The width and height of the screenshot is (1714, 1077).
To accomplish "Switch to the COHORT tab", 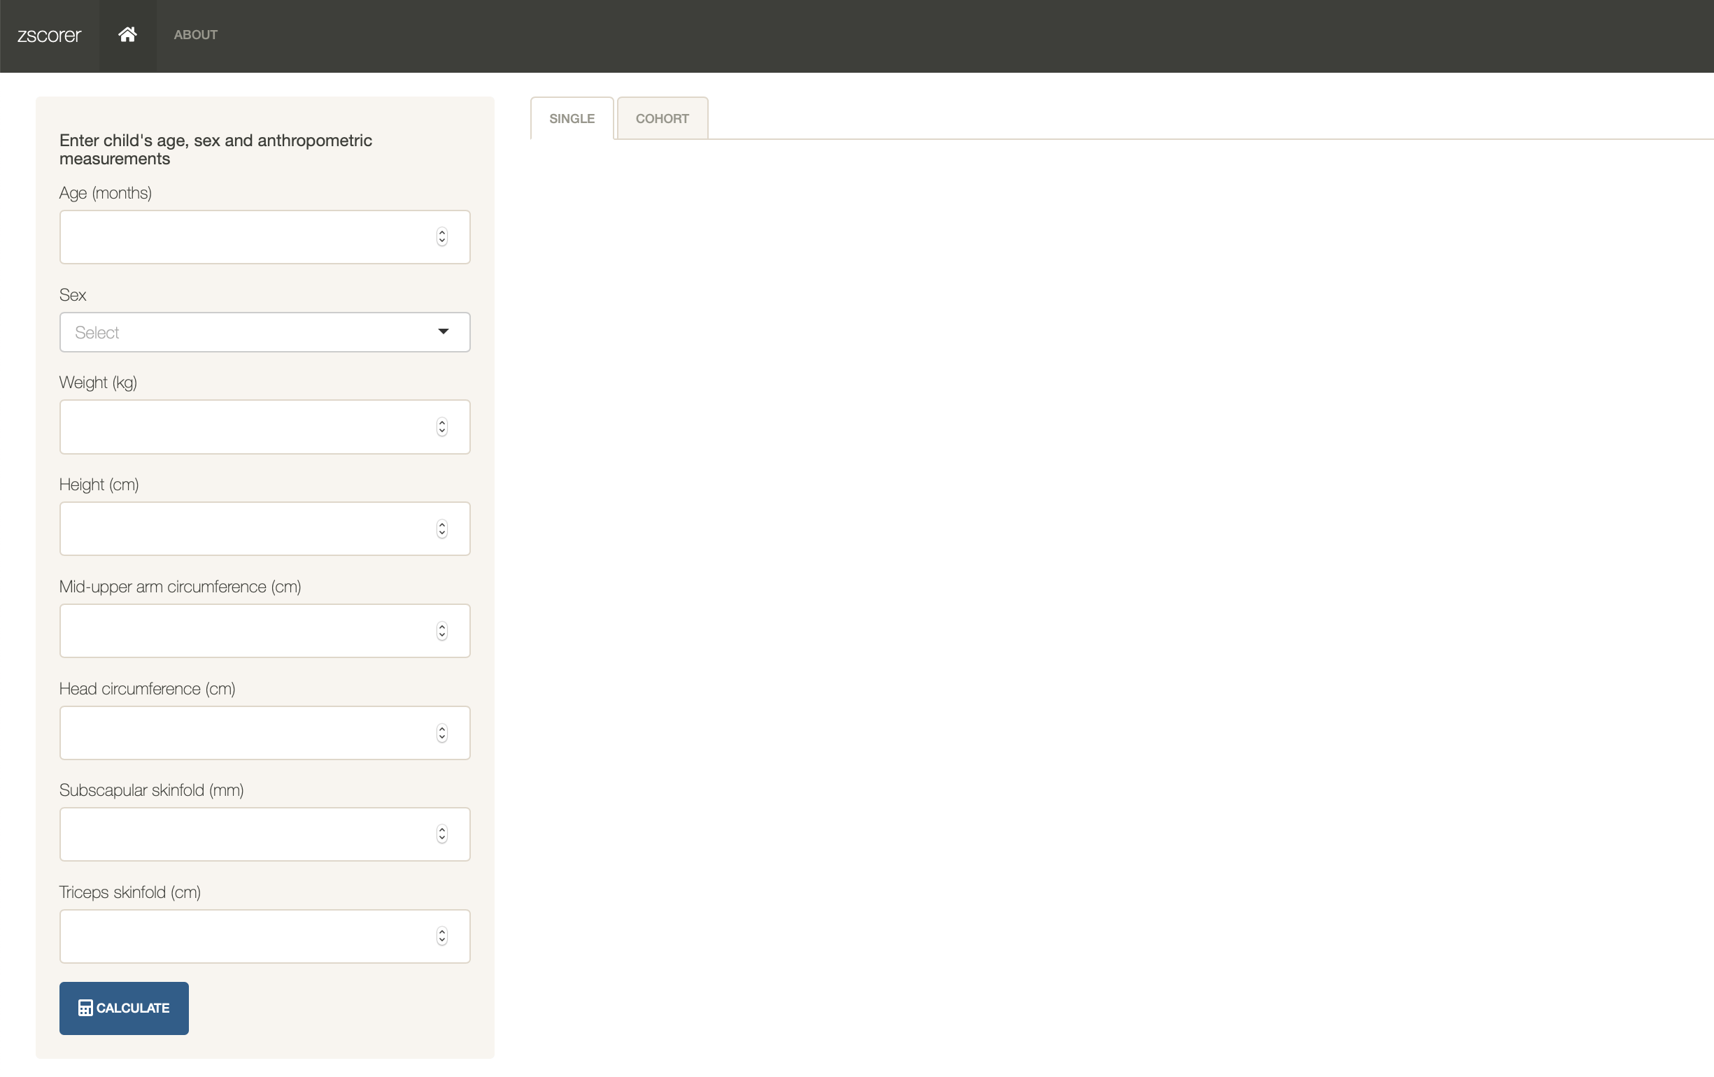I will [662, 118].
